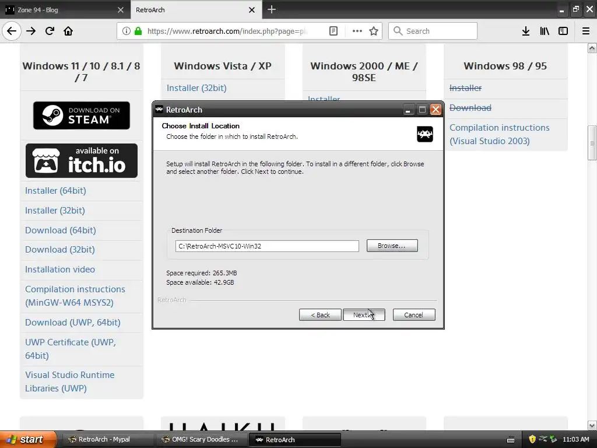
Task: Open the browser home page icon
Action: coord(68,31)
